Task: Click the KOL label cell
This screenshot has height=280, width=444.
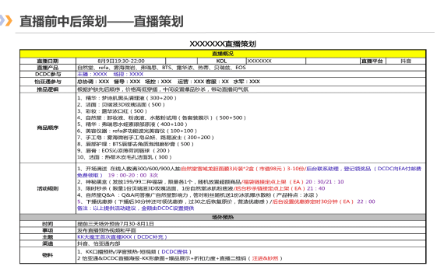Action: 221,61
